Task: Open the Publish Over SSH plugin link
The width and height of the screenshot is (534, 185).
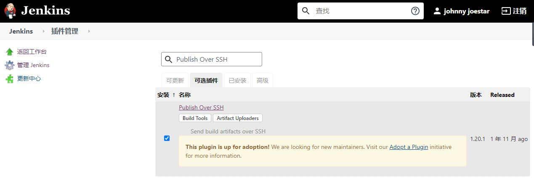Action: tap(201, 108)
